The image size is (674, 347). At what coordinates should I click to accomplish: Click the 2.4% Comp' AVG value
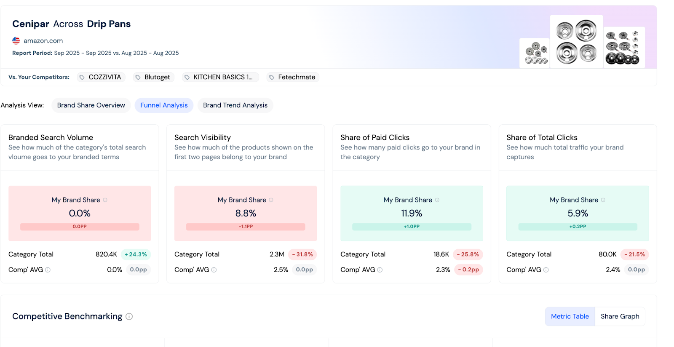pyautogui.click(x=613, y=270)
